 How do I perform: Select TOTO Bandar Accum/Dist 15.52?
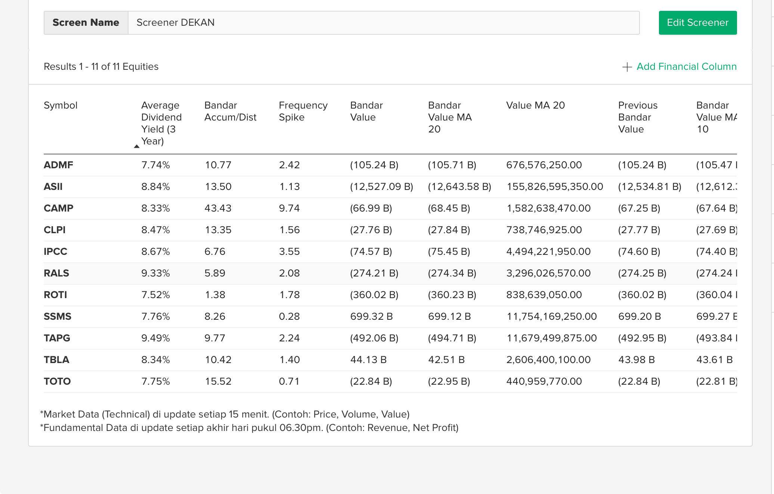[218, 381]
